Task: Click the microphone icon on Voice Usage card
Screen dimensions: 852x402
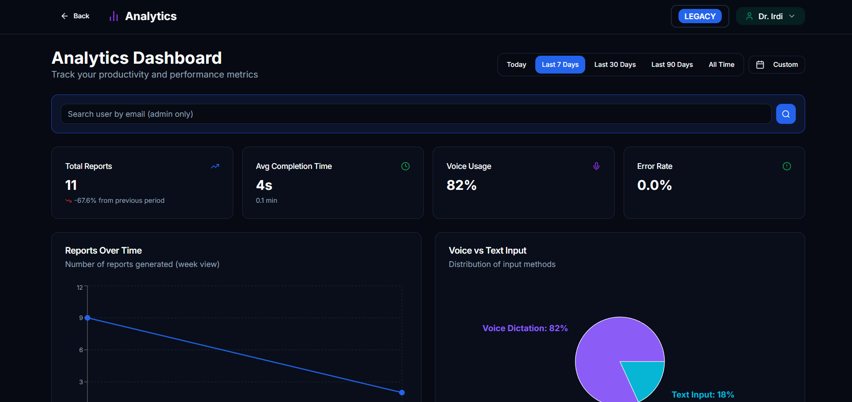Action: pos(596,166)
